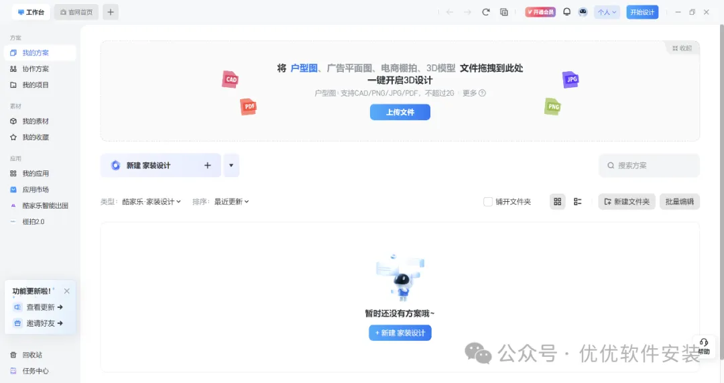The width and height of the screenshot is (724, 383).
Task: Click the 上传文件 button
Action: tap(400, 112)
